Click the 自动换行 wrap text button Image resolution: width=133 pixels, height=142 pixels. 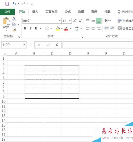(125, 21)
